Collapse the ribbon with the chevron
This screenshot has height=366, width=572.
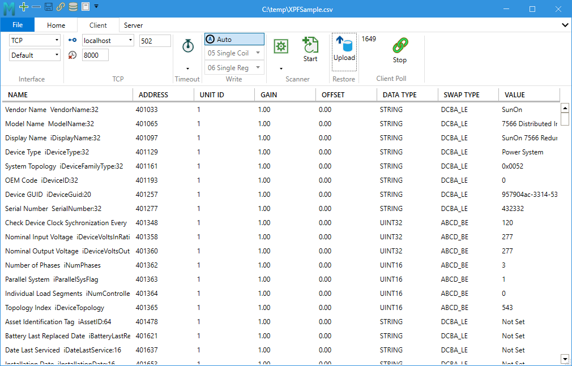point(565,25)
